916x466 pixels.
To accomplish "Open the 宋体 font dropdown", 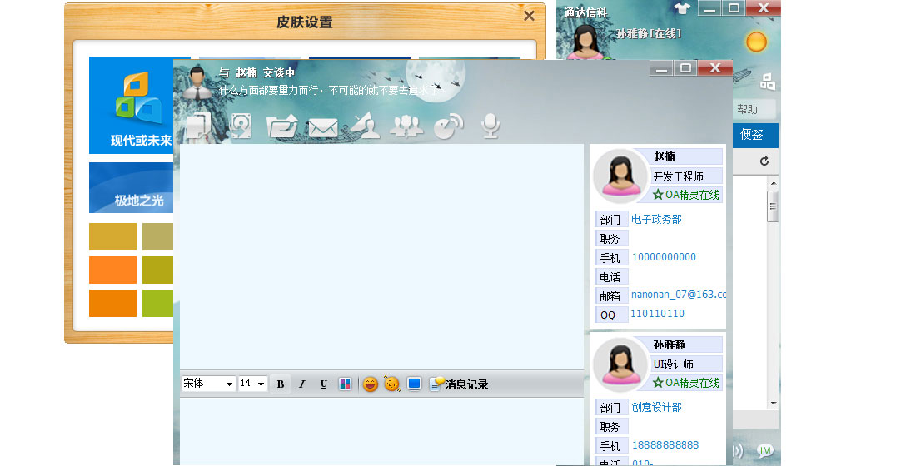I will pyautogui.click(x=208, y=384).
